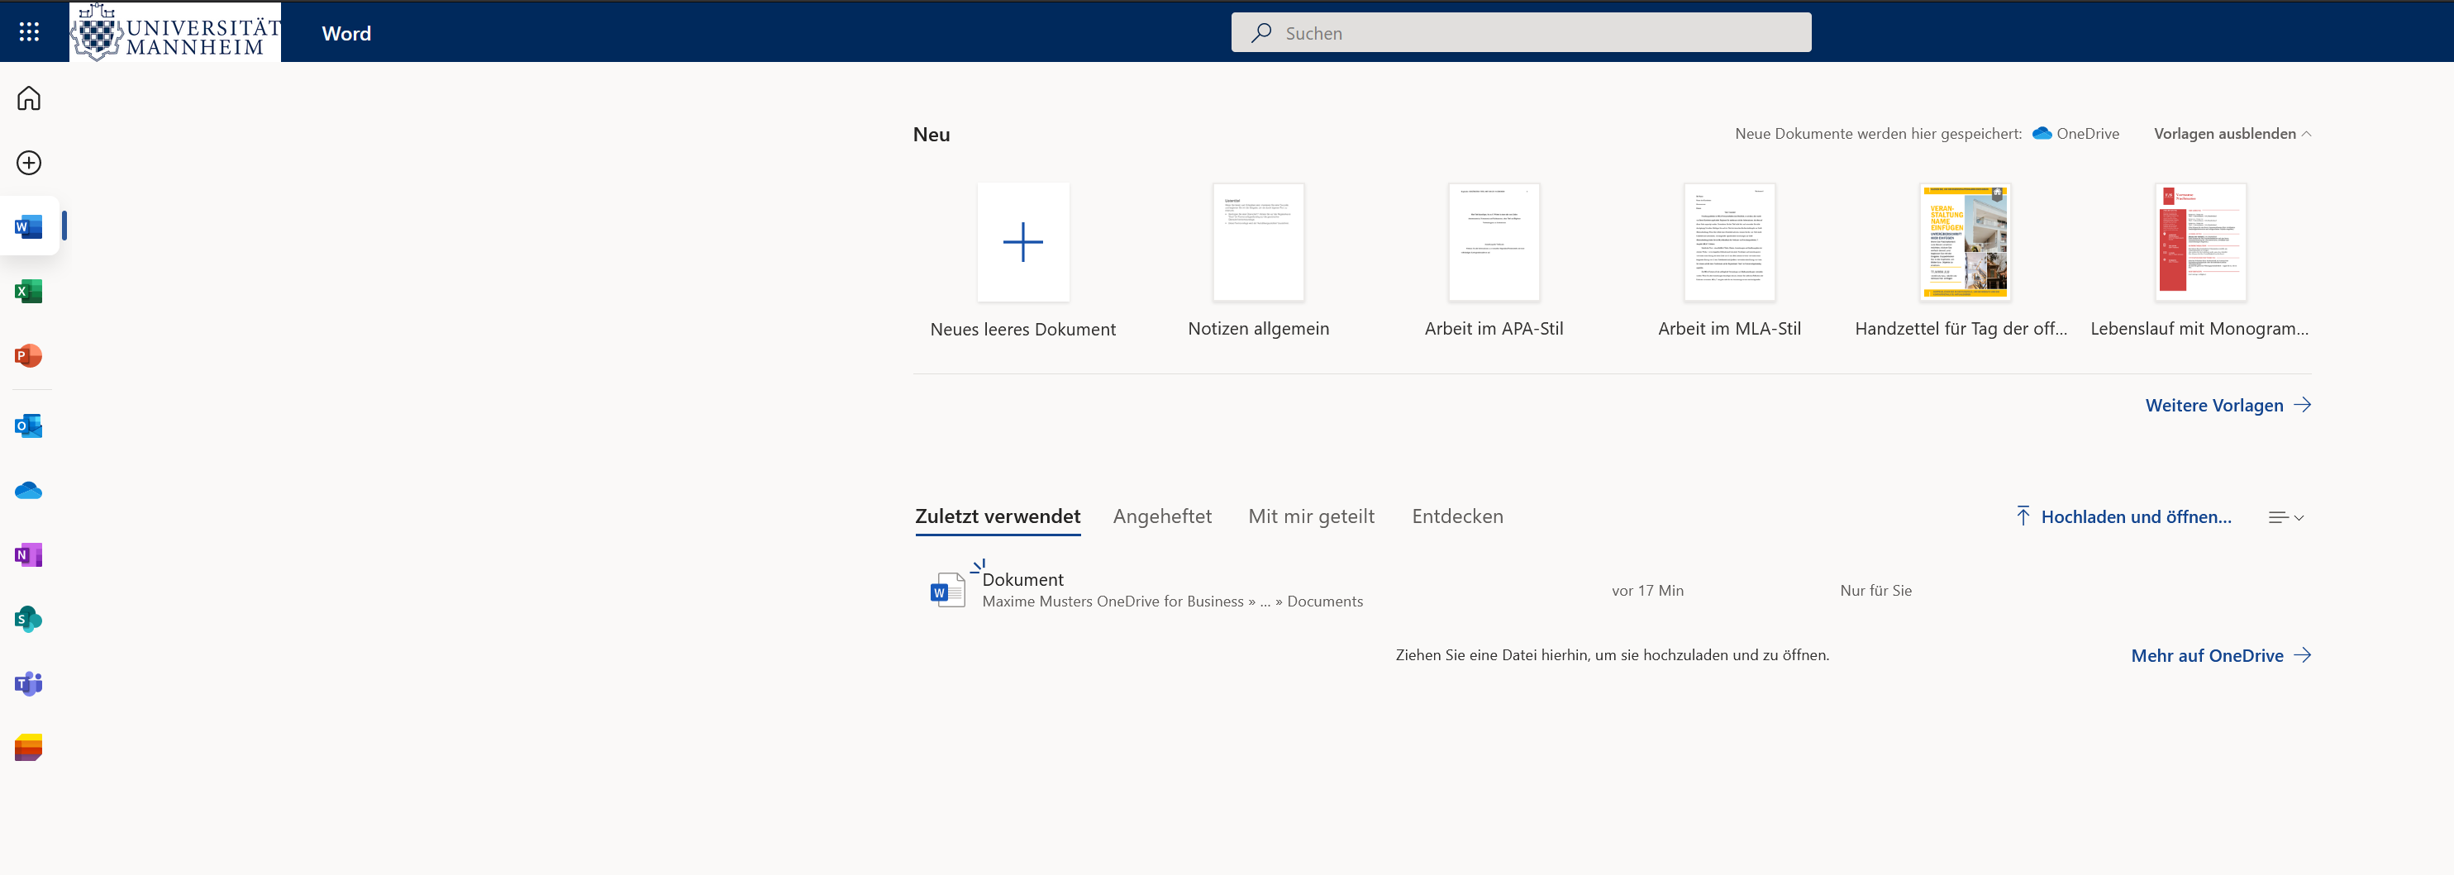This screenshot has height=875, width=2454.
Task: Open Outlook from the sidebar
Action: point(29,426)
